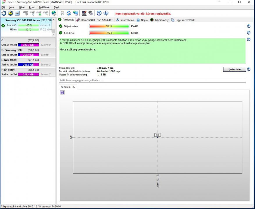Click the blue question mark help toolbar icon
This screenshot has width=255, height=209.
click(99, 13)
